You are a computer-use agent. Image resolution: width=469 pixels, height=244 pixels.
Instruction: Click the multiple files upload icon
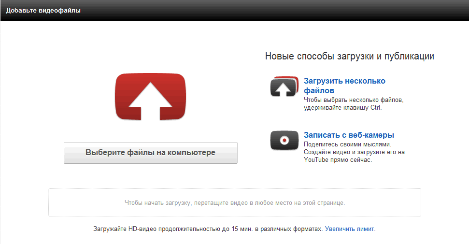(x=284, y=86)
